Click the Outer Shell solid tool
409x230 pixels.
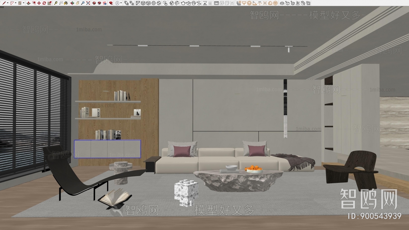click(x=127, y=3)
